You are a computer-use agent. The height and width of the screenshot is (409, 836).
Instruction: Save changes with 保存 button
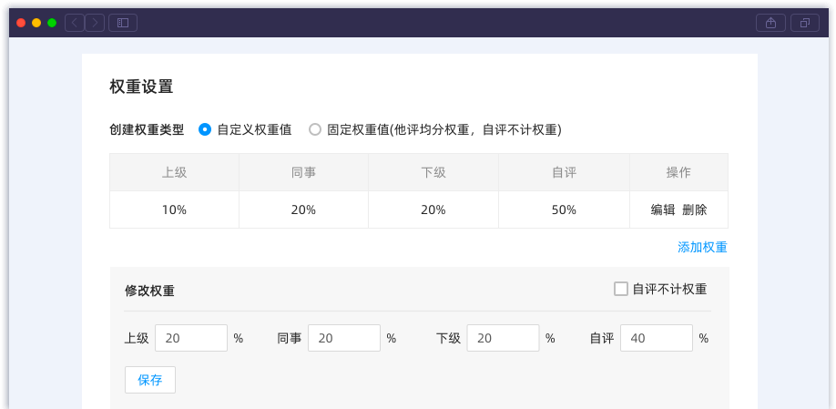(150, 380)
